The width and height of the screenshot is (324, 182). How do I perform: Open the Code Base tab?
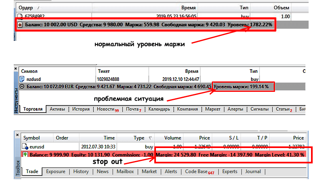coord(198,171)
